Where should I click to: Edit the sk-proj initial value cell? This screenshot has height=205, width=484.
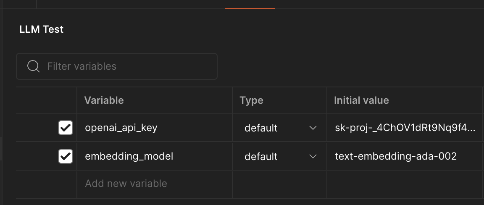[405, 128]
